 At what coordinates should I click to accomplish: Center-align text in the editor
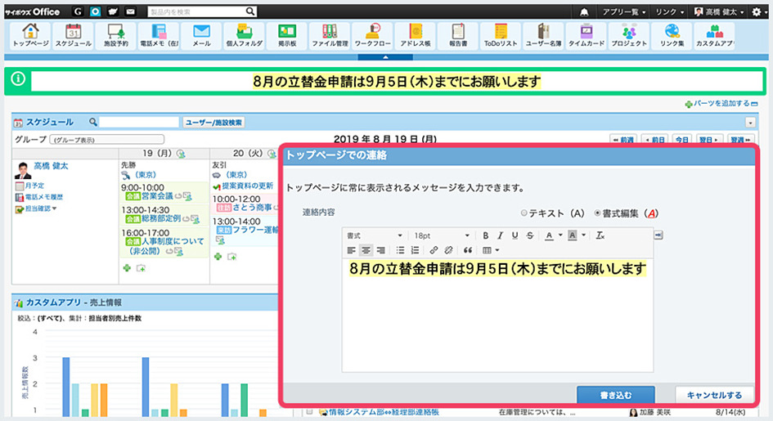pos(365,250)
